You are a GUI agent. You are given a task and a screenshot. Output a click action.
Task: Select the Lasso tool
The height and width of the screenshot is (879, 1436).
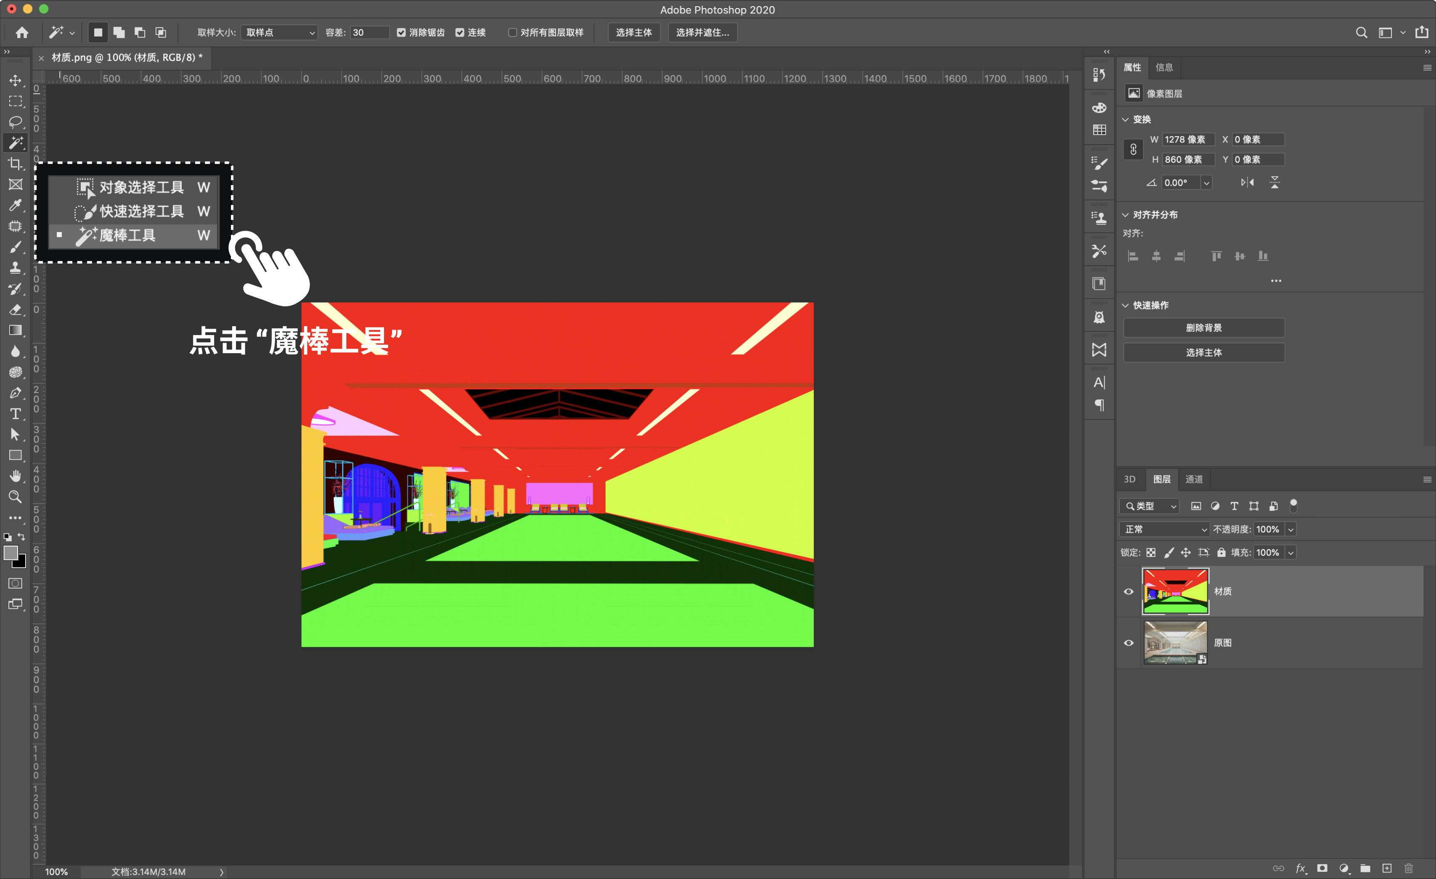pyautogui.click(x=16, y=122)
